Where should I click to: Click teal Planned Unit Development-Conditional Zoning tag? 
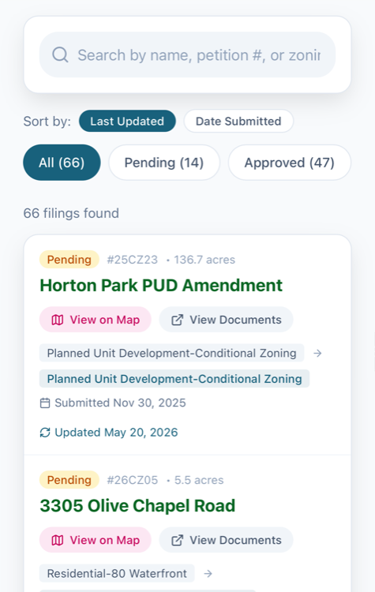[174, 379]
